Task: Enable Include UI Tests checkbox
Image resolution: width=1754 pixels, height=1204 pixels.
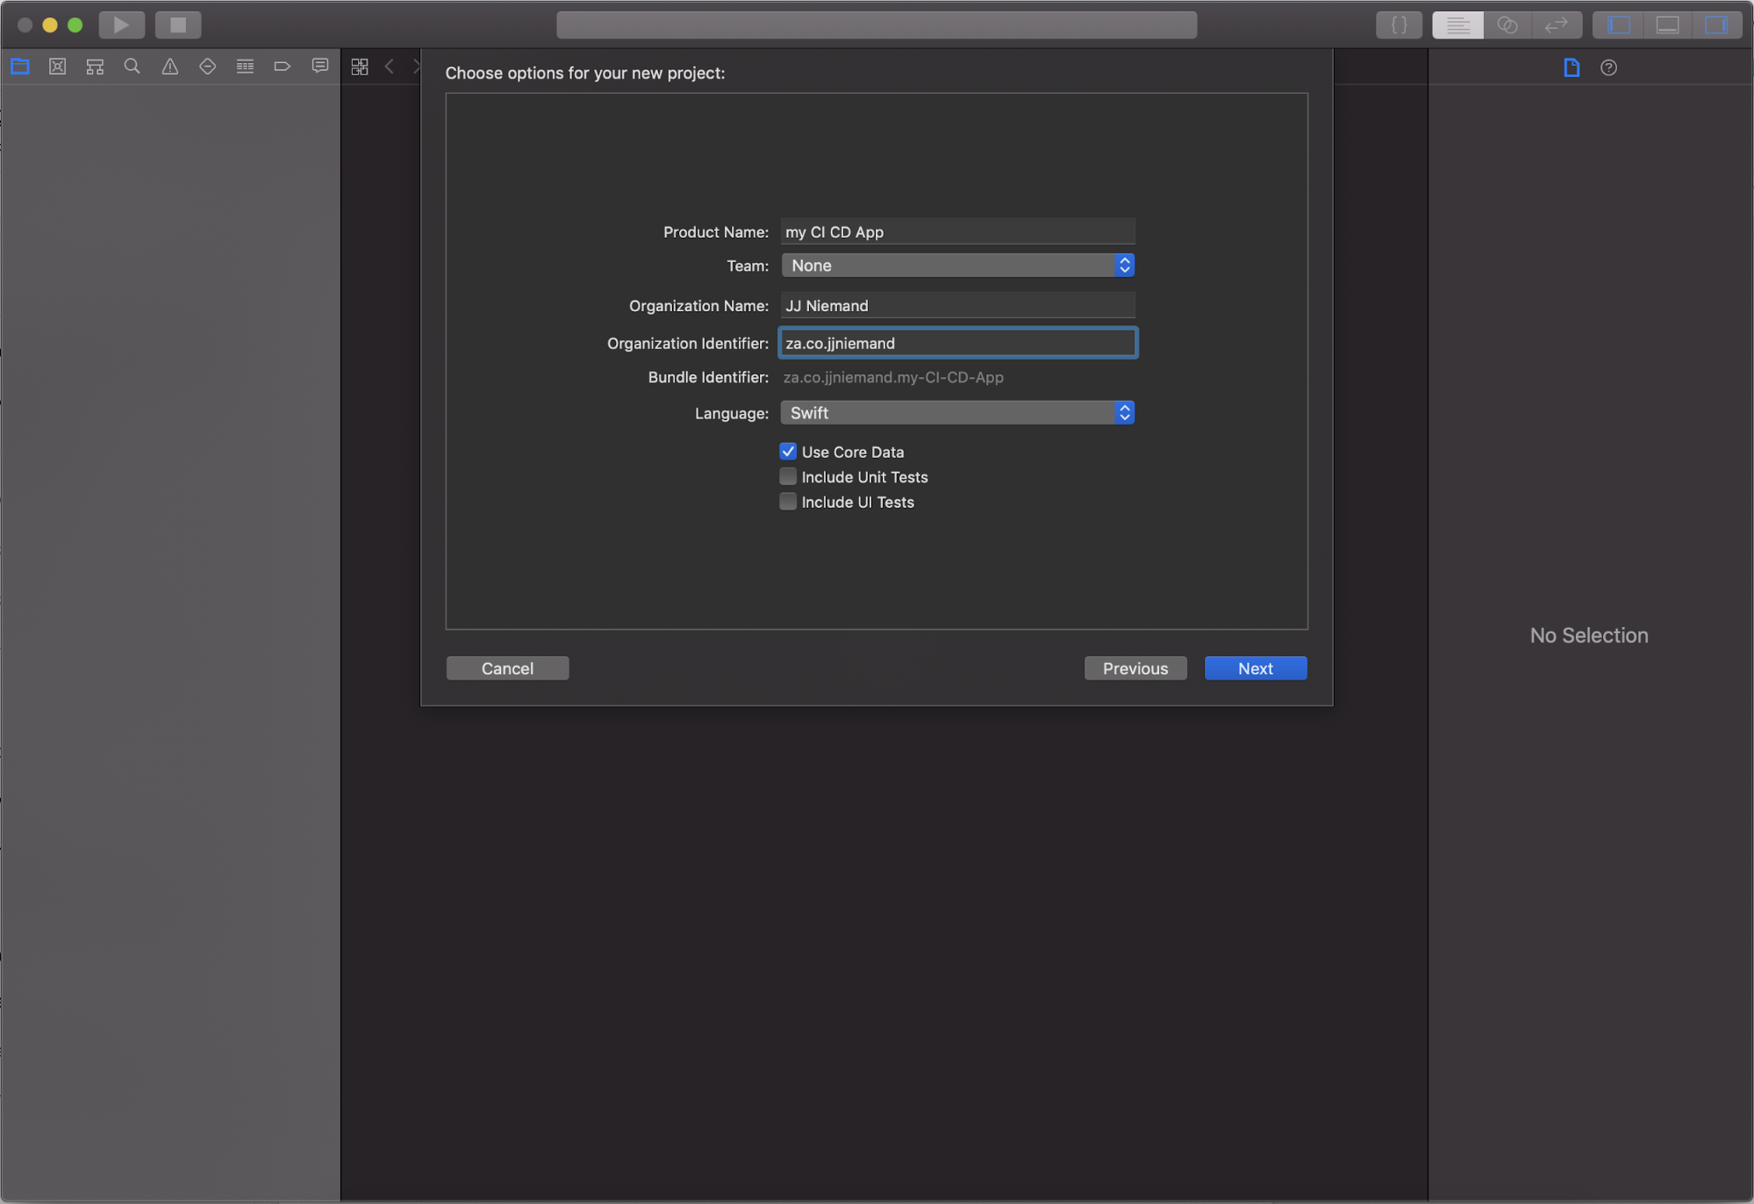Action: tap(788, 502)
